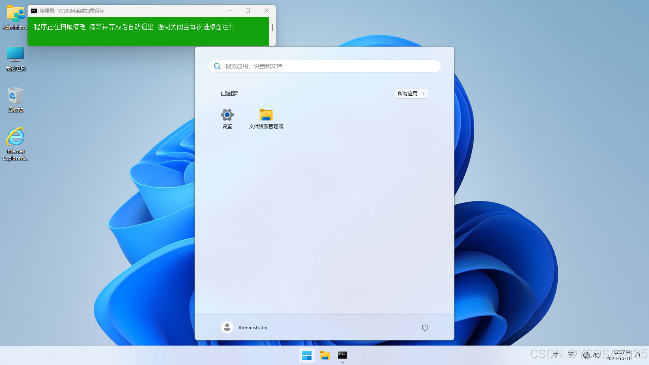Viewport: 649px width, 365px height.
Task: Switch to the command prompt taskbar icon
Action: click(342, 355)
